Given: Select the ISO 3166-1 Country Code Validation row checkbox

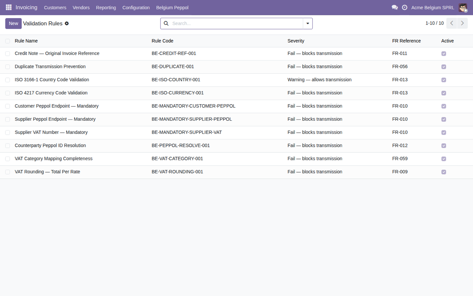Looking at the screenshot, I should pyautogui.click(x=7, y=80).
